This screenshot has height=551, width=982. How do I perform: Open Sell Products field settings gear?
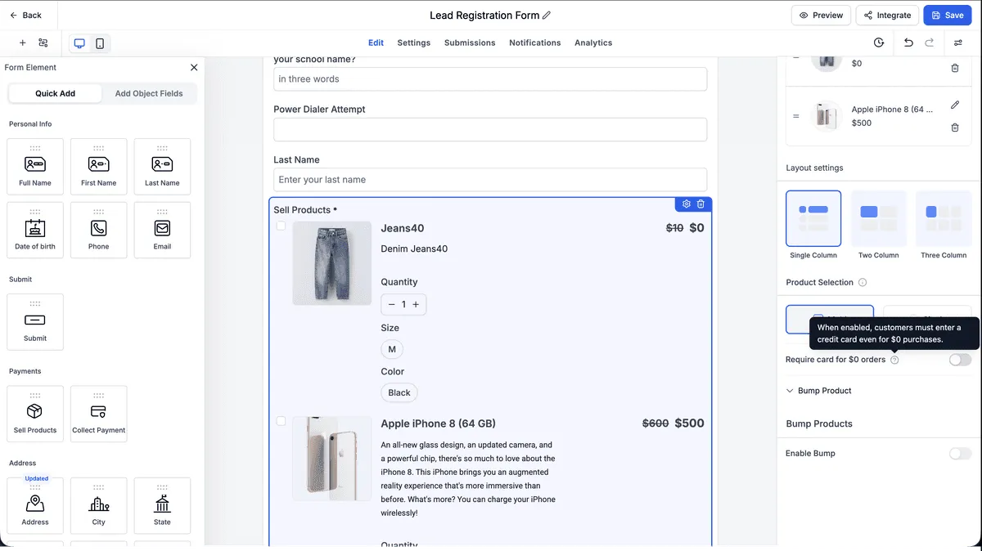pos(687,204)
